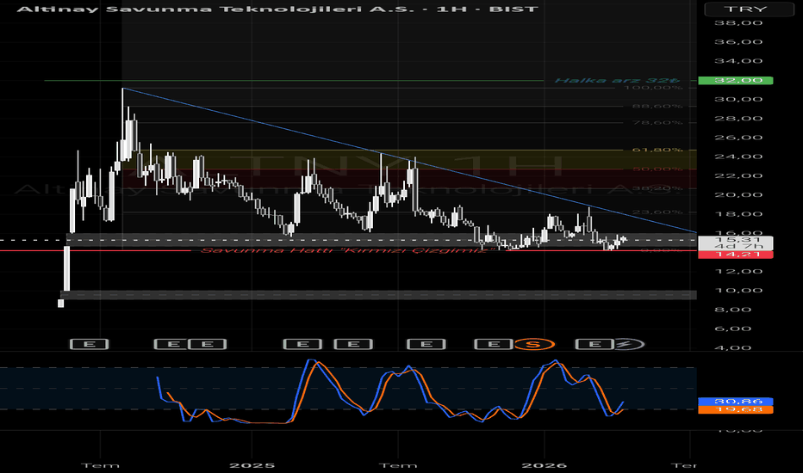The image size is (803, 473).
Task: Click the 10,00 price axis value
Action: 738,291
